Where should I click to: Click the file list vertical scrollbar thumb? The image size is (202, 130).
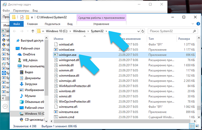pyautogui.click(x=198, y=108)
